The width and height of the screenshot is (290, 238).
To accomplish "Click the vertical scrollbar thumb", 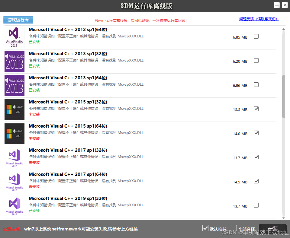I will 284,97.
